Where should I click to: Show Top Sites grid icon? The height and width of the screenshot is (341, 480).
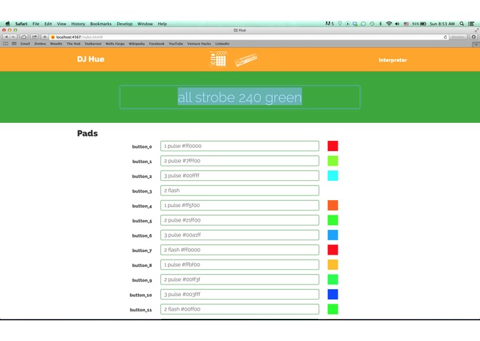14,43
